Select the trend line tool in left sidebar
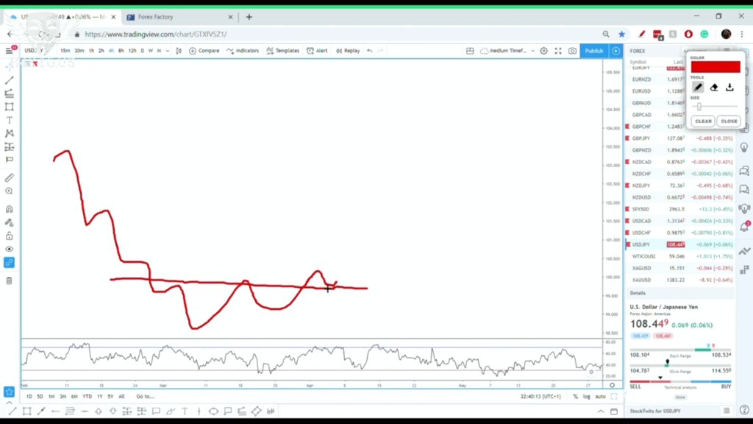The height and width of the screenshot is (424, 753). 9,80
